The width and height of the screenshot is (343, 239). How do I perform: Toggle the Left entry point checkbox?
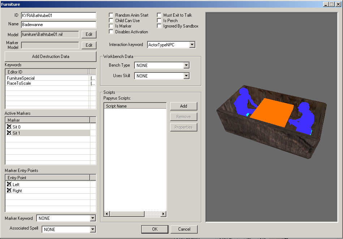click(x=9, y=184)
